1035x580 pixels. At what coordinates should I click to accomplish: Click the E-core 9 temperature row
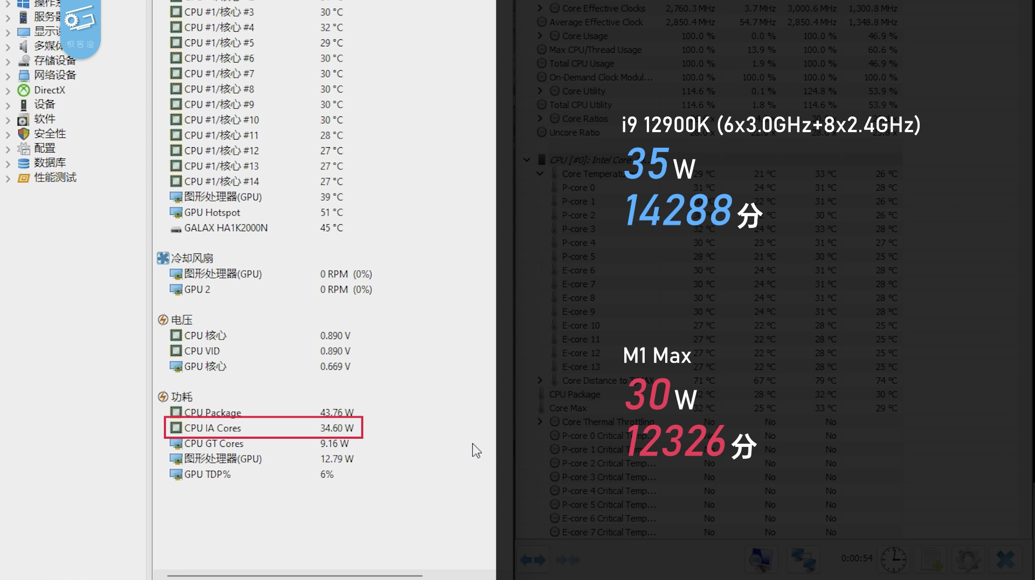tap(725, 312)
